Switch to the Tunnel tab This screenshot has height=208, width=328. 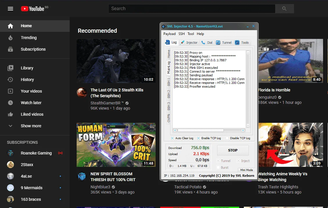224,43
